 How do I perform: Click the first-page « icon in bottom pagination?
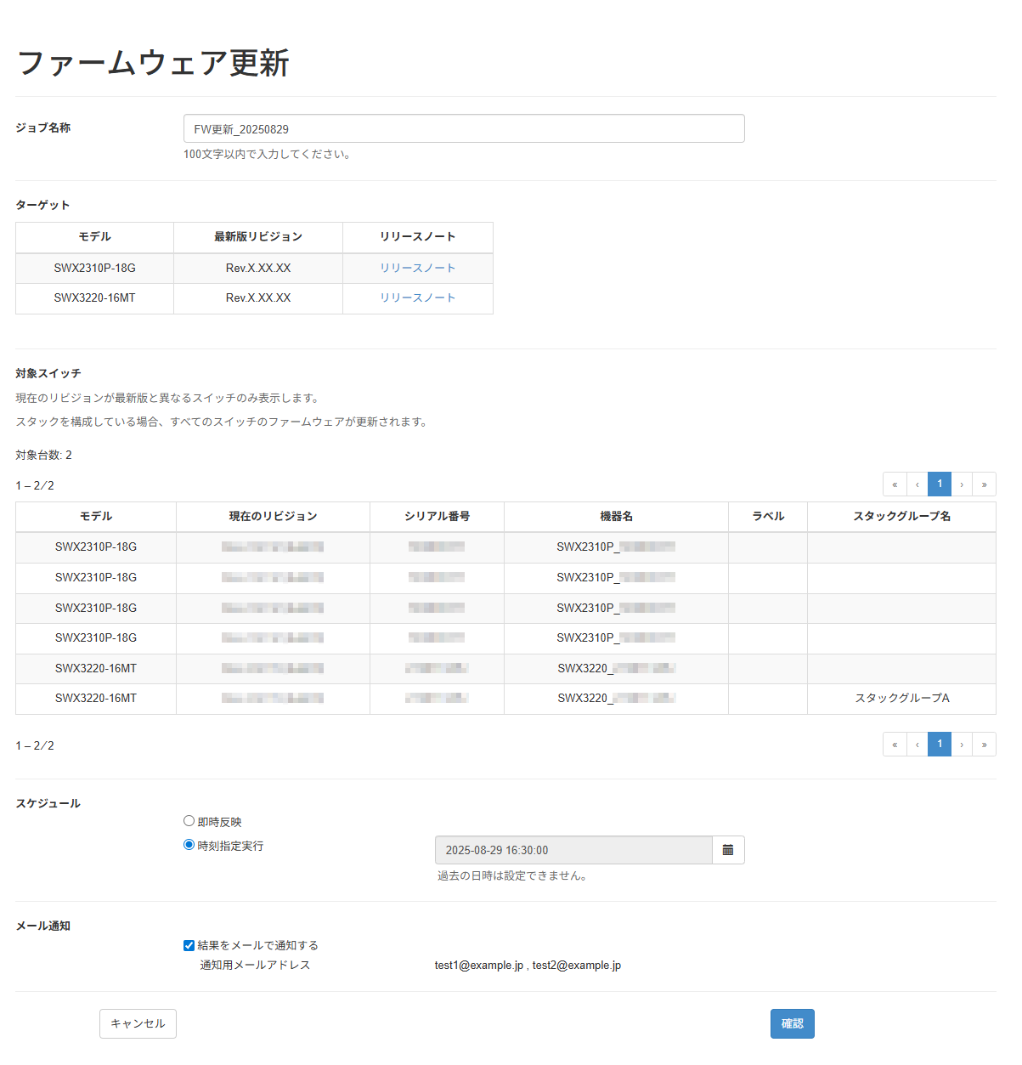point(895,744)
